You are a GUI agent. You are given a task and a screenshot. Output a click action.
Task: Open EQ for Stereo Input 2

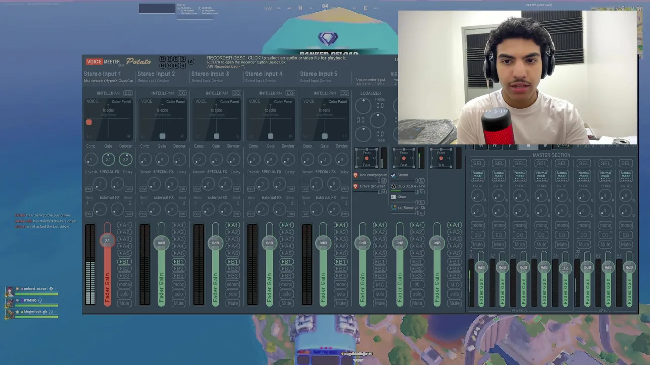point(182,93)
